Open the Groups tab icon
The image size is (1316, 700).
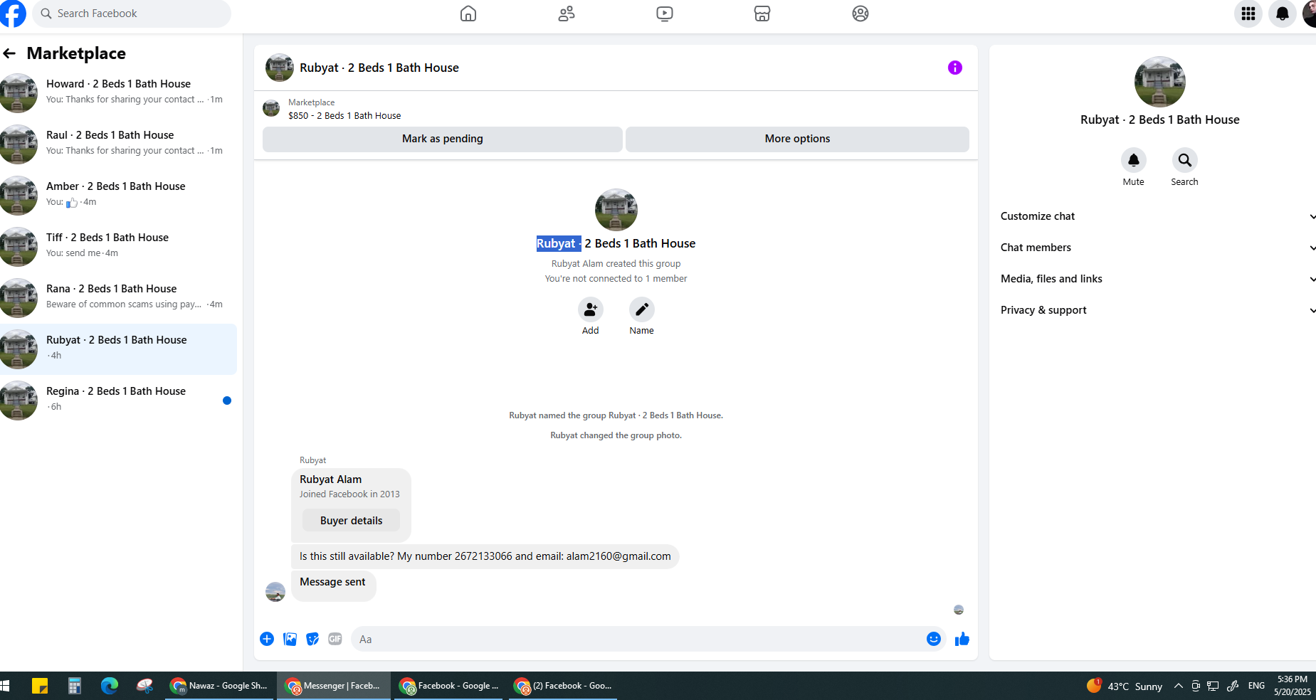coord(860,14)
